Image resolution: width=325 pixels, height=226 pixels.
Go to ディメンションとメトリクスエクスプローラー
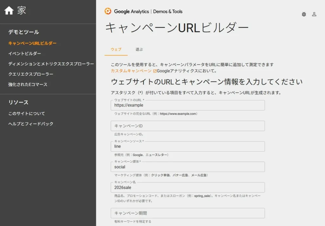pyautogui.click(x=51, y=64)
